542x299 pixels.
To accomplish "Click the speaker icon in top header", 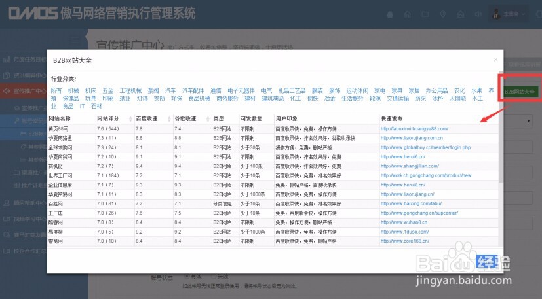I will click(478, 14).
